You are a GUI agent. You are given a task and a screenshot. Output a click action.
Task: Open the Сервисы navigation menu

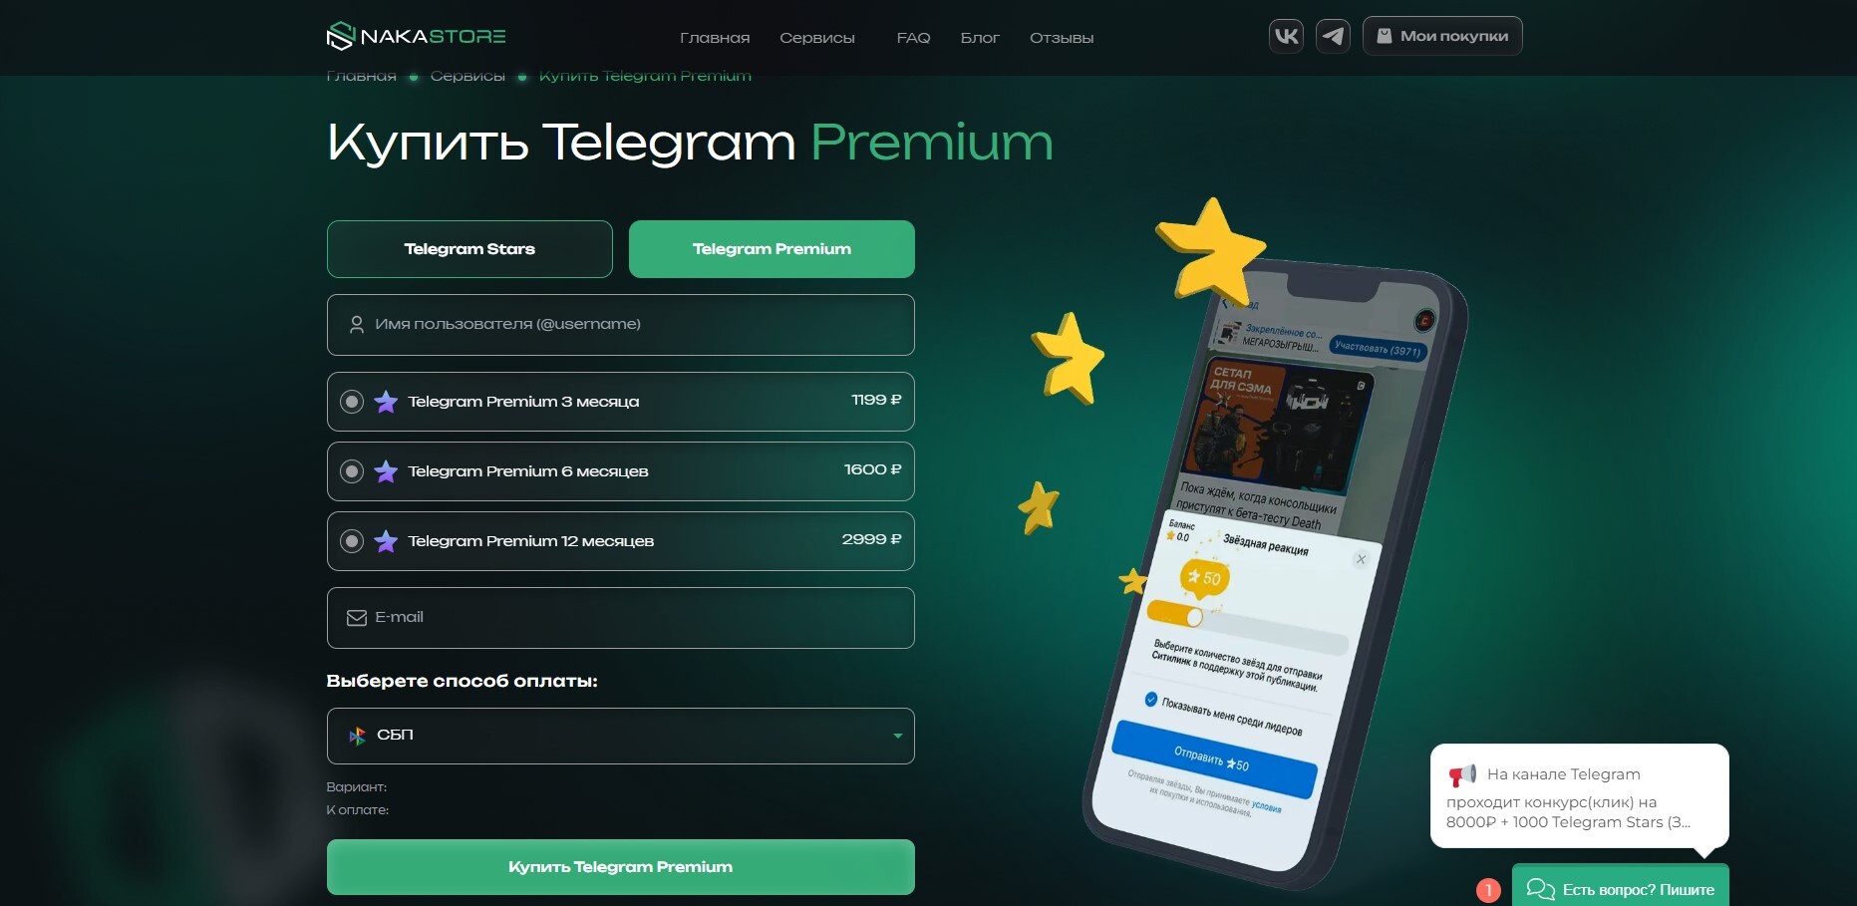[817, 38]
